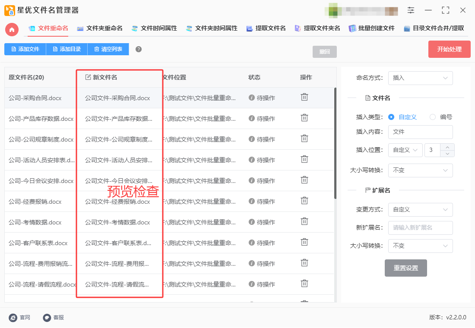The height and width of the screenshot is (328, 475).
Task: Delete the 公司-客户联系表.docx row via trash icon
Action: (304, 242)
